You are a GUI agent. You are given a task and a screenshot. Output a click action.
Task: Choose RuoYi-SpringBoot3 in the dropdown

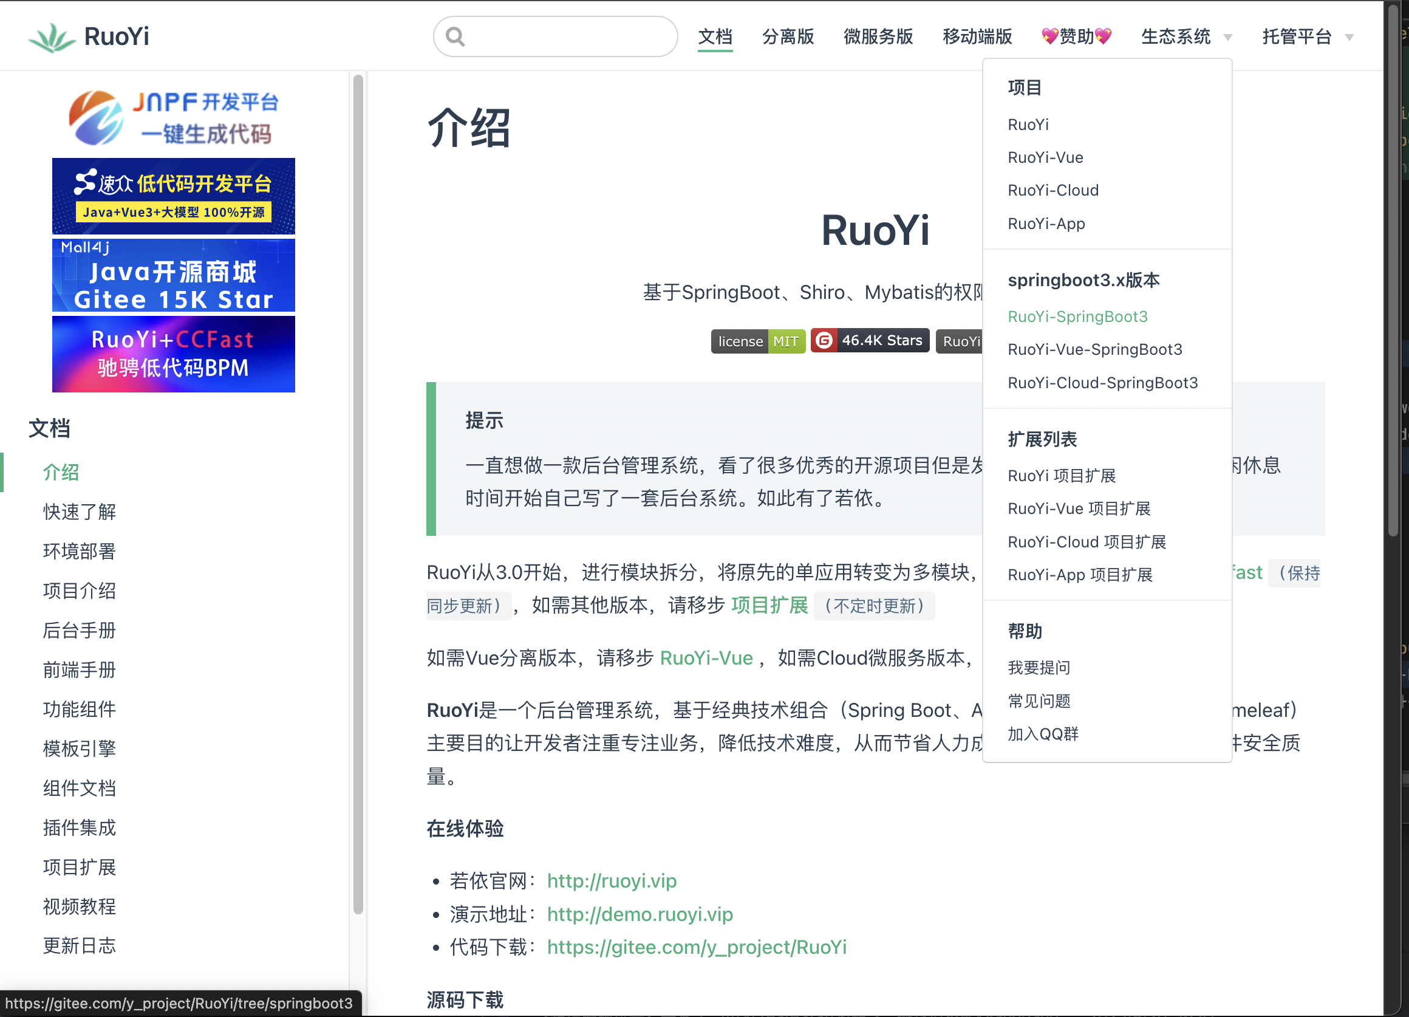coord(1078,317)
